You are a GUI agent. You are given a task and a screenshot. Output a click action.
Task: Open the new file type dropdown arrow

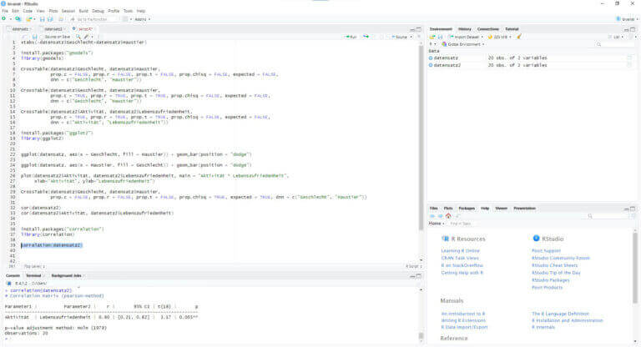tap(10, 19)
